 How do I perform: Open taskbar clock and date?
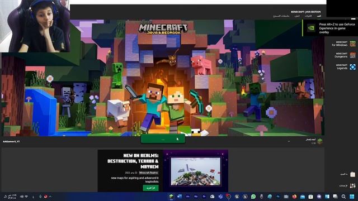[12, 197]
